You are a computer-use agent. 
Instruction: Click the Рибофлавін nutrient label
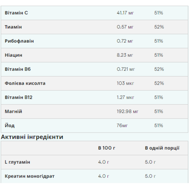pyautogui.click(x=19, y=41)
